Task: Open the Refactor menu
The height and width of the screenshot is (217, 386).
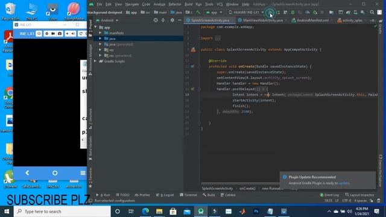Action: (x=175, y=4)
